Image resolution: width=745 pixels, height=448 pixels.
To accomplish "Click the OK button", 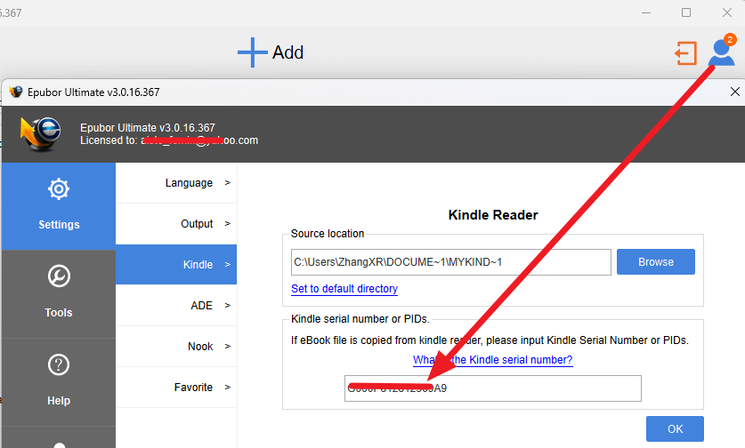I will click(675, 429).
